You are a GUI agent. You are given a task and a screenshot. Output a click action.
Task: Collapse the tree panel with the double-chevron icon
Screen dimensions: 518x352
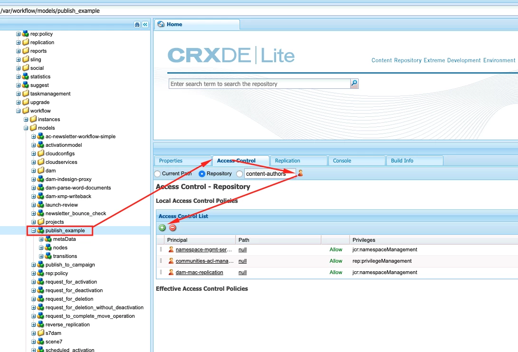[x=145, y=24]
